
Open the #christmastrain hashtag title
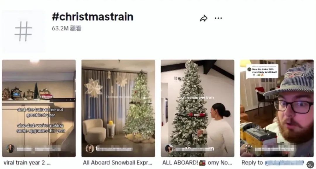[92, 17]
